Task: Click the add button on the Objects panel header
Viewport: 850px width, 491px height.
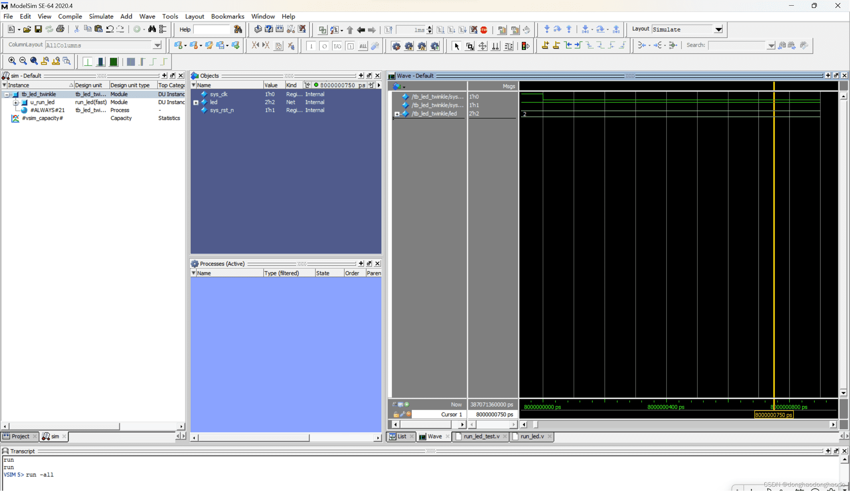Action: click(360, 76)
